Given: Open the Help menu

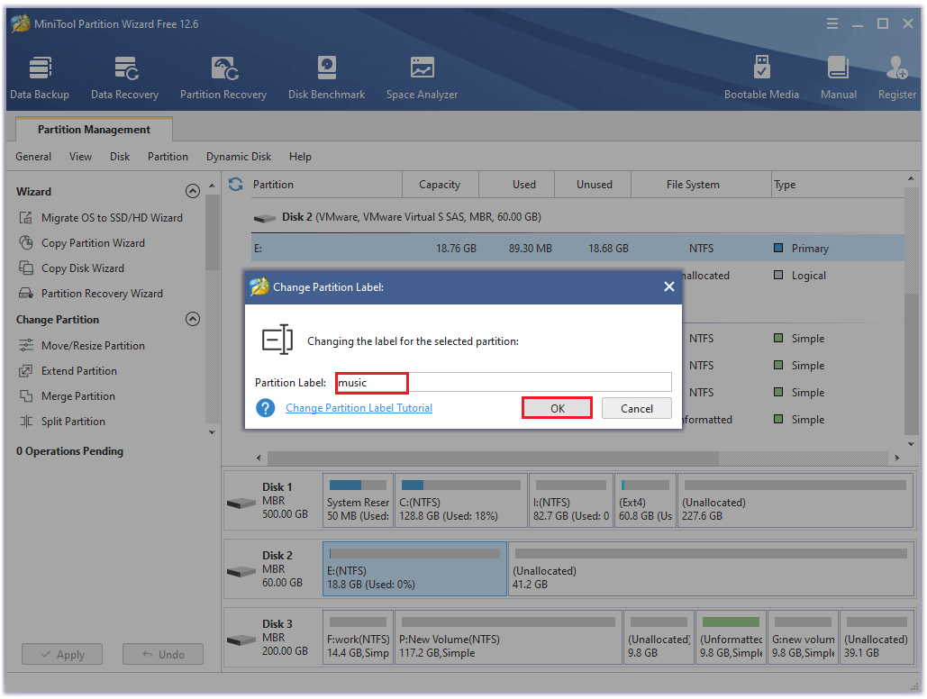Looking at the screenshot, I should point(300,157).
